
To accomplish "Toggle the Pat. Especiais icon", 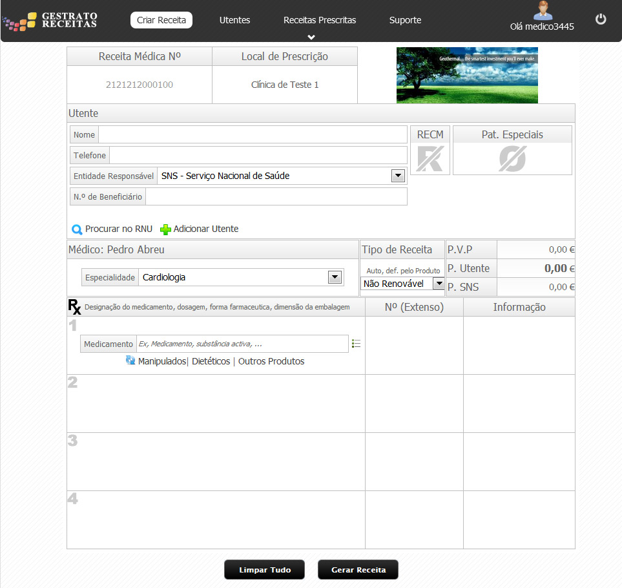I will tap(512, 158).
